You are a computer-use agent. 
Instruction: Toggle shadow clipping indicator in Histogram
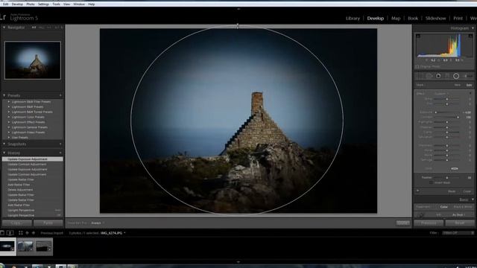point(418,36)
